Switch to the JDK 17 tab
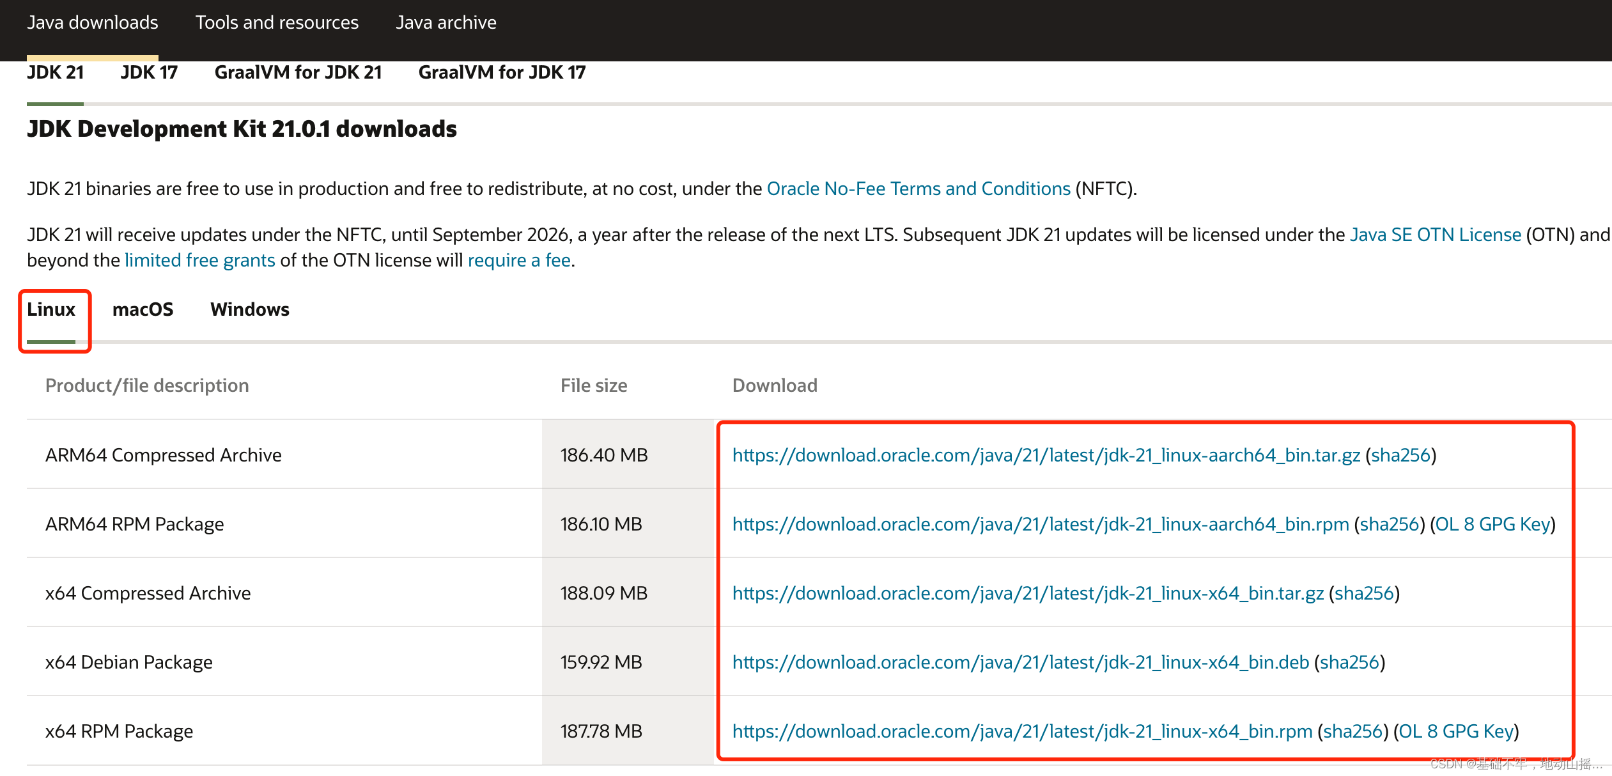 [149, 73]
